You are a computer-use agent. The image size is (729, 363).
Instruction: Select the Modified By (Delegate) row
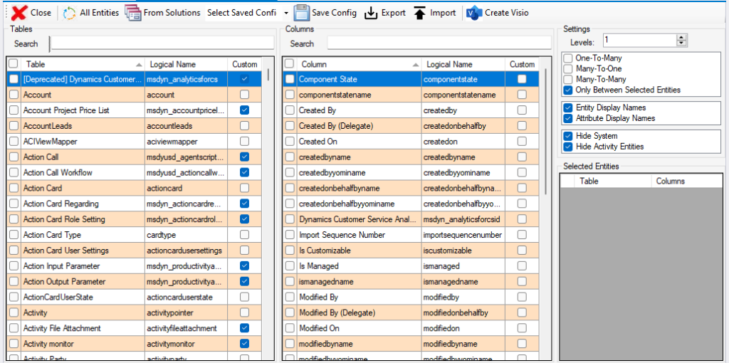point(411,312)
